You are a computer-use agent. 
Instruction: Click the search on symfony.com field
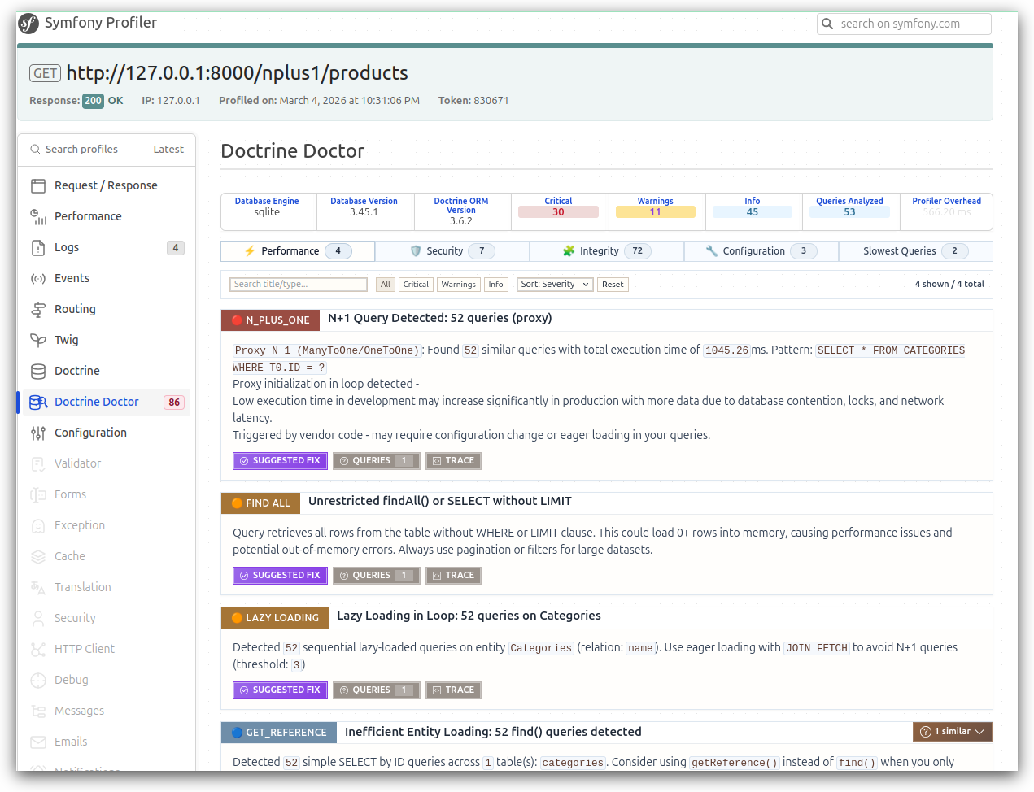point(904,24)
